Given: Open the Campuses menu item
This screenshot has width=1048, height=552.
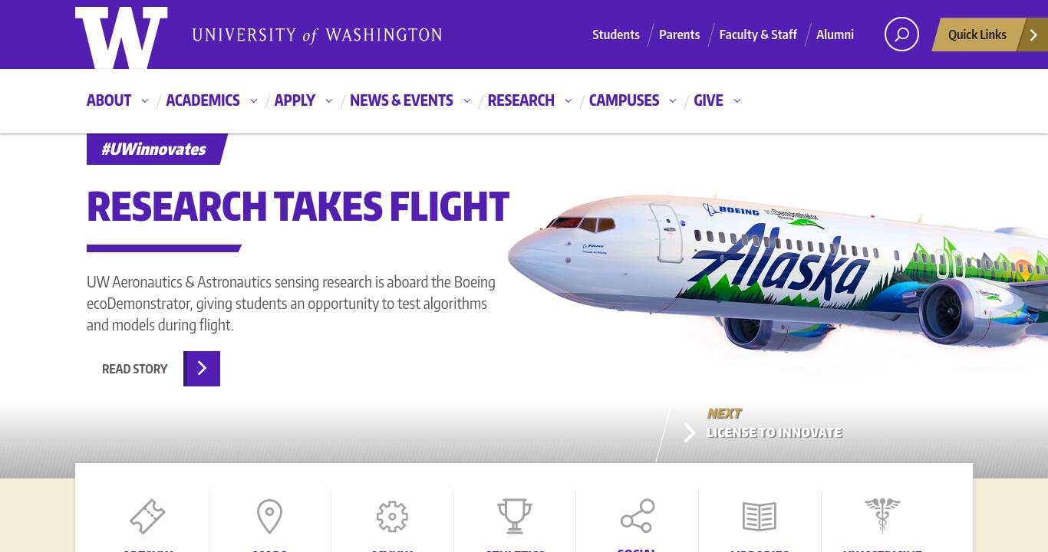Looking at the screenshot, I should coord(624,100).
